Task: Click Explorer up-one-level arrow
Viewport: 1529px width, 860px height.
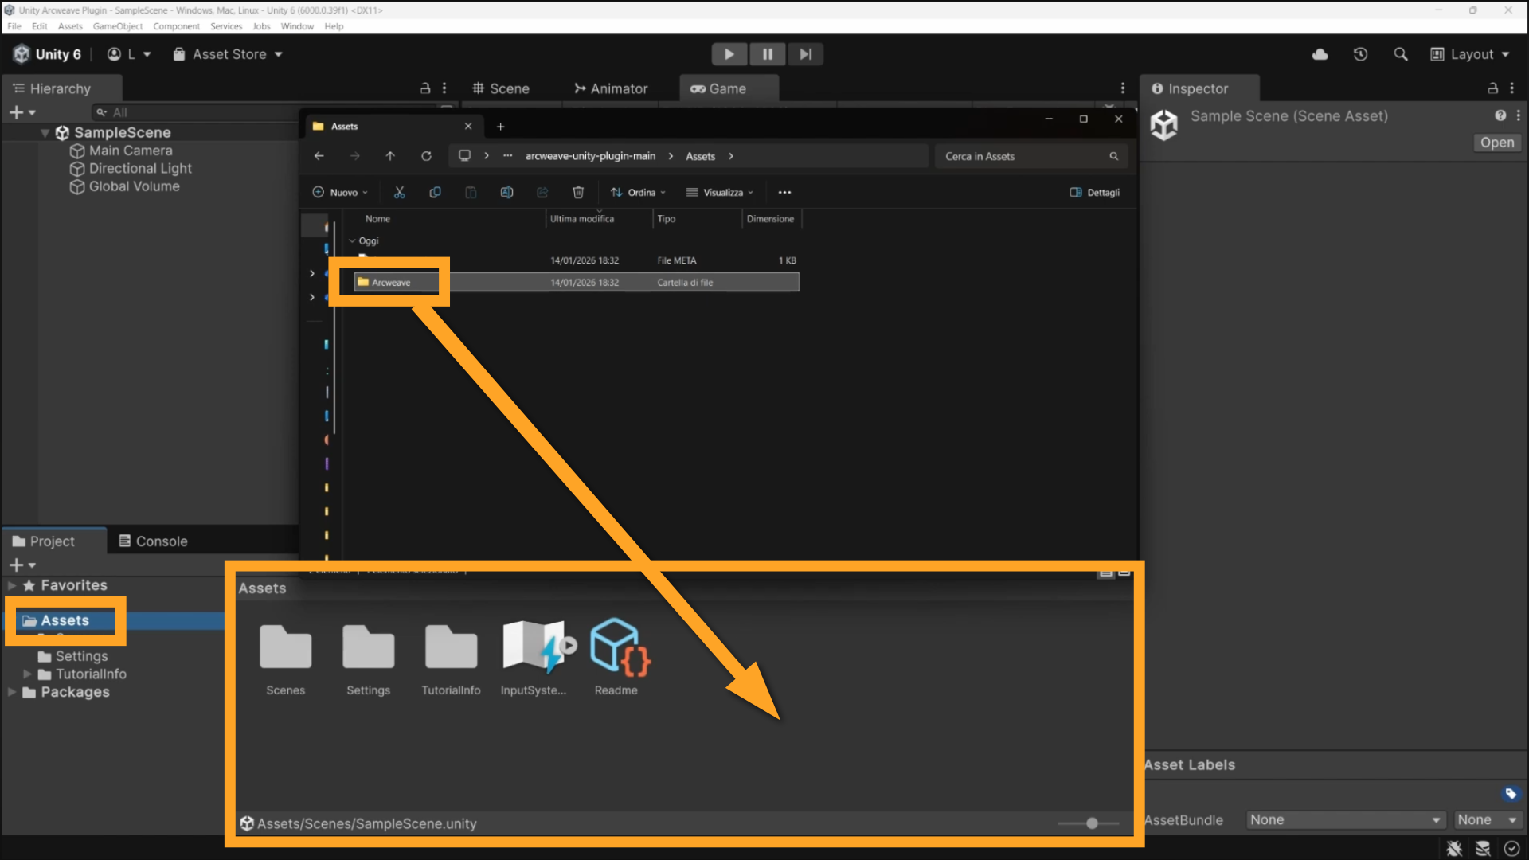Action: (390, 156)
